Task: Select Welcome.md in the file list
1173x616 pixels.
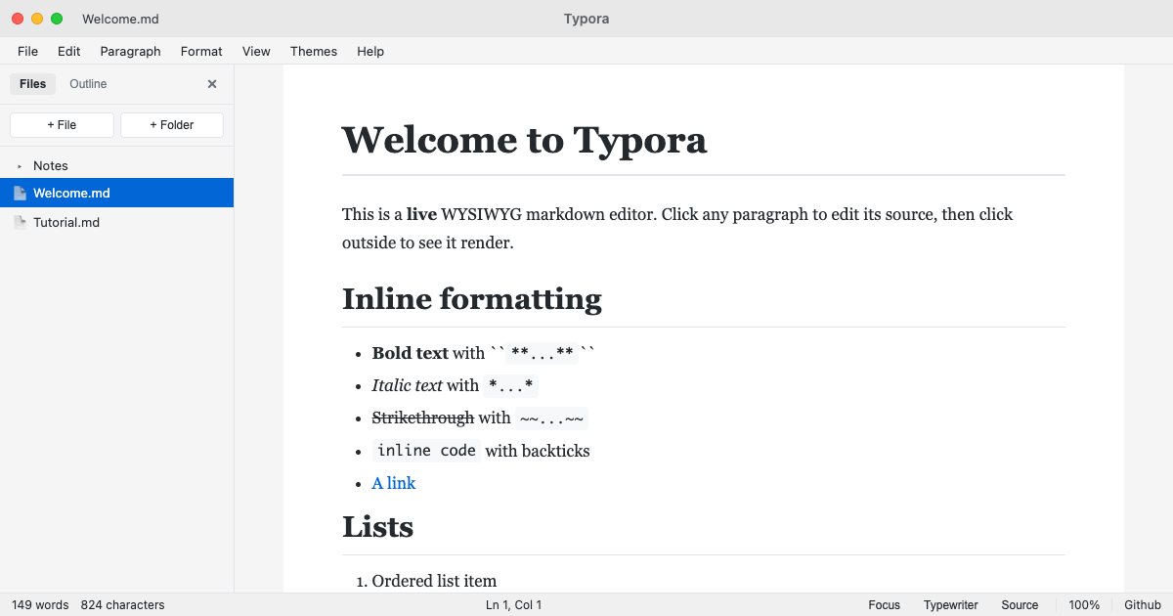Action: (117, 193)
